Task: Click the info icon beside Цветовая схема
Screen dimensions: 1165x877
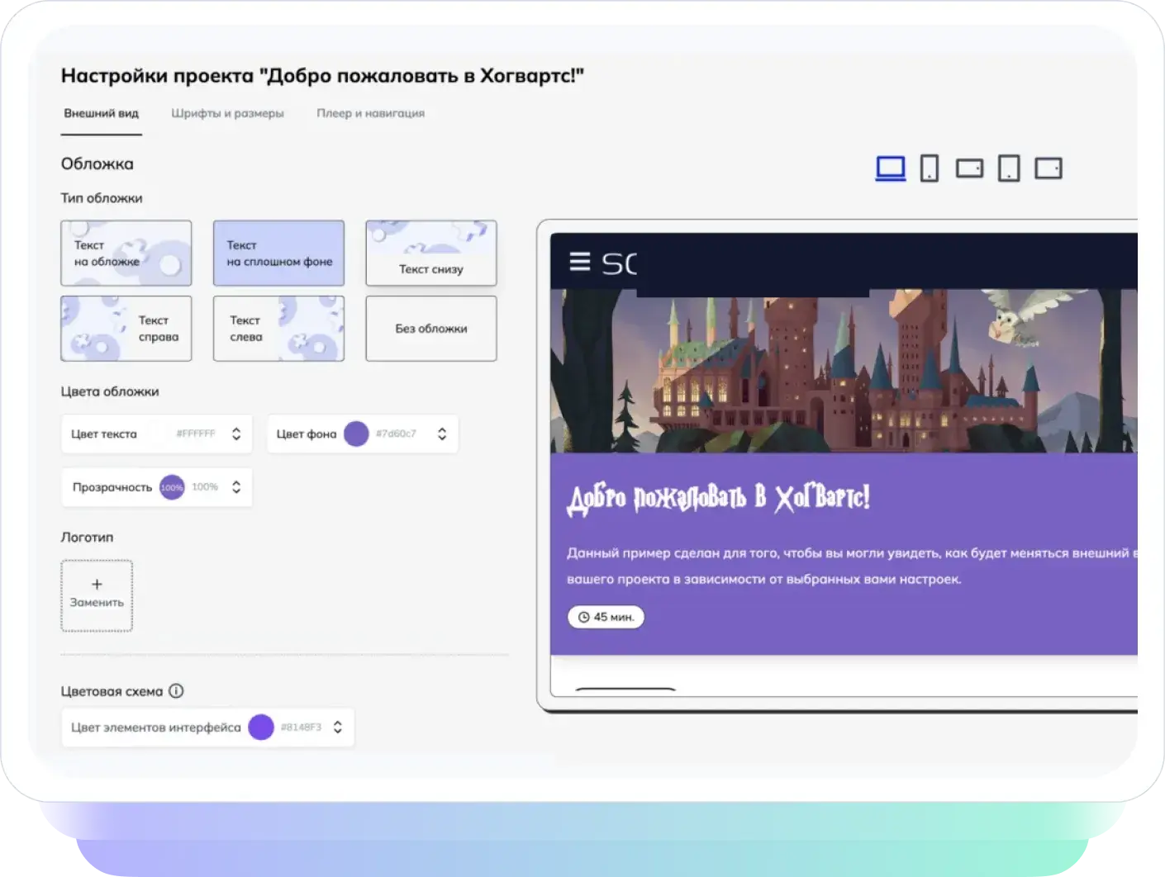Action: (176, 690)
